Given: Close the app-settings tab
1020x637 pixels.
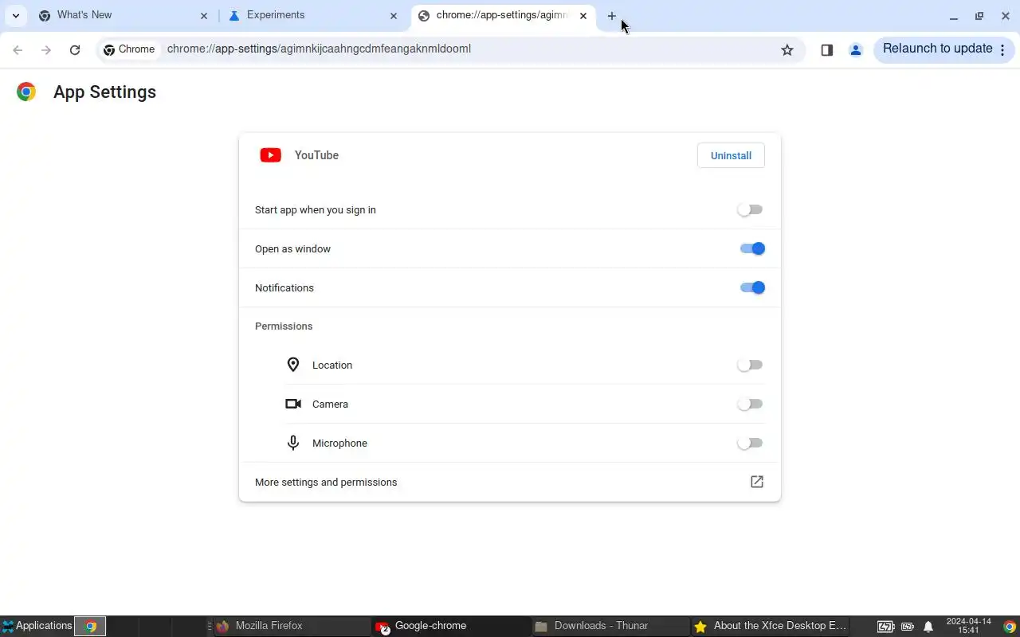Looking at the screenshot, I should coord(583,16).
